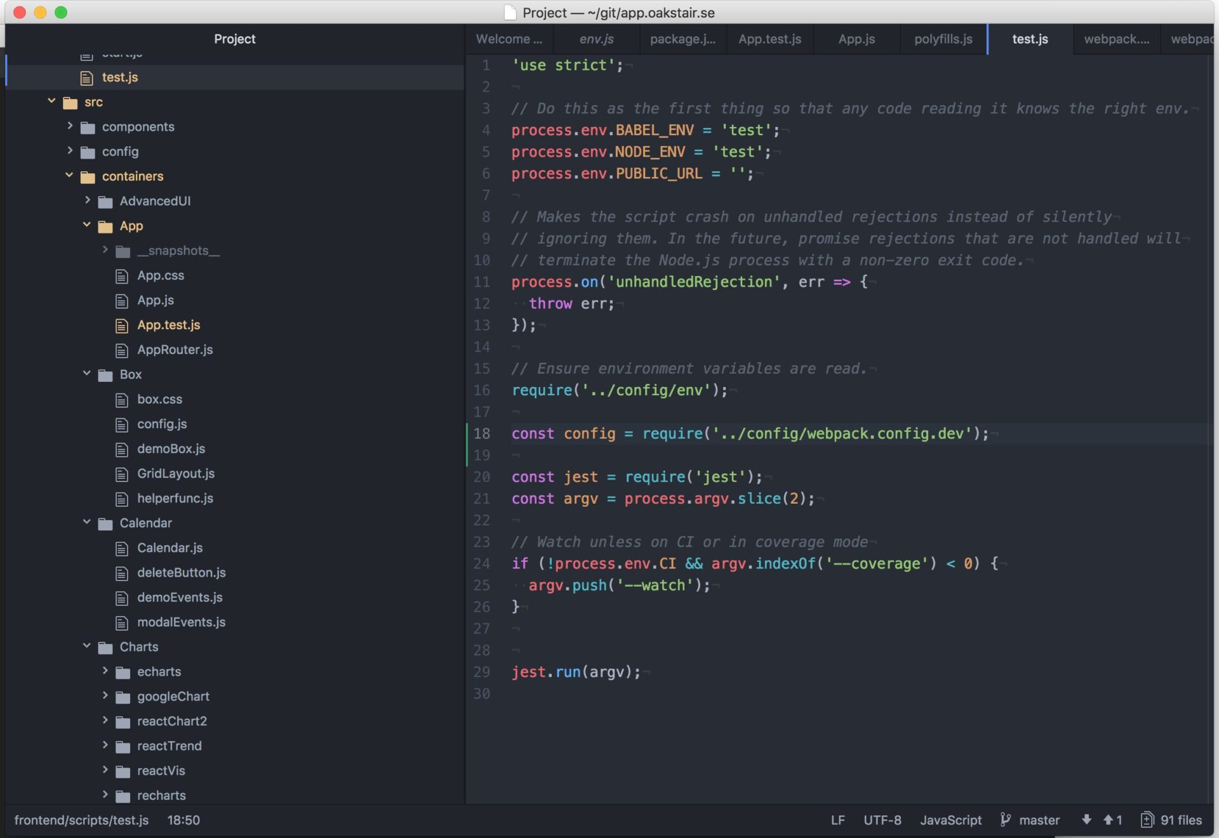Open demoEvents.js in the tree view
Screen dimensions: 1219x838
pos(180,598)
